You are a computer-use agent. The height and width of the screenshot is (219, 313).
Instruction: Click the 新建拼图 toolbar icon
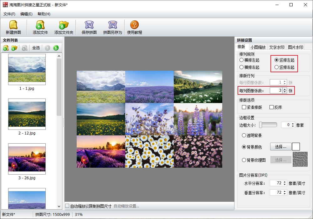click(13, 27)
